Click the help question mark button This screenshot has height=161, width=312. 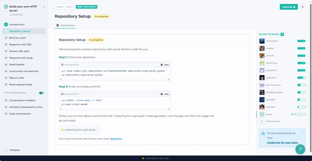[x=300, y=149]
